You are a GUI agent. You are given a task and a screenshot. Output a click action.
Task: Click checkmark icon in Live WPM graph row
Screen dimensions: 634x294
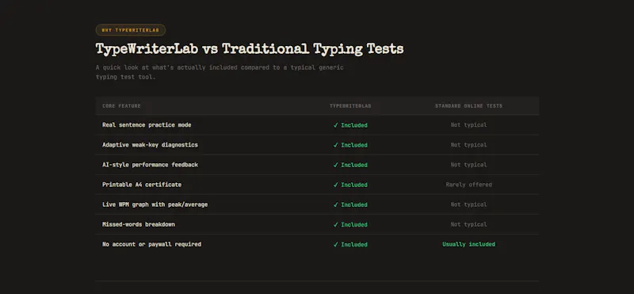click(x=335, y=204)
